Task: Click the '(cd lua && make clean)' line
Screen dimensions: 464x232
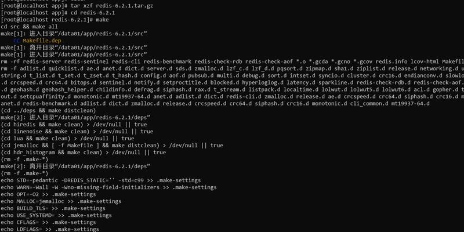Action: pos(67,139)
